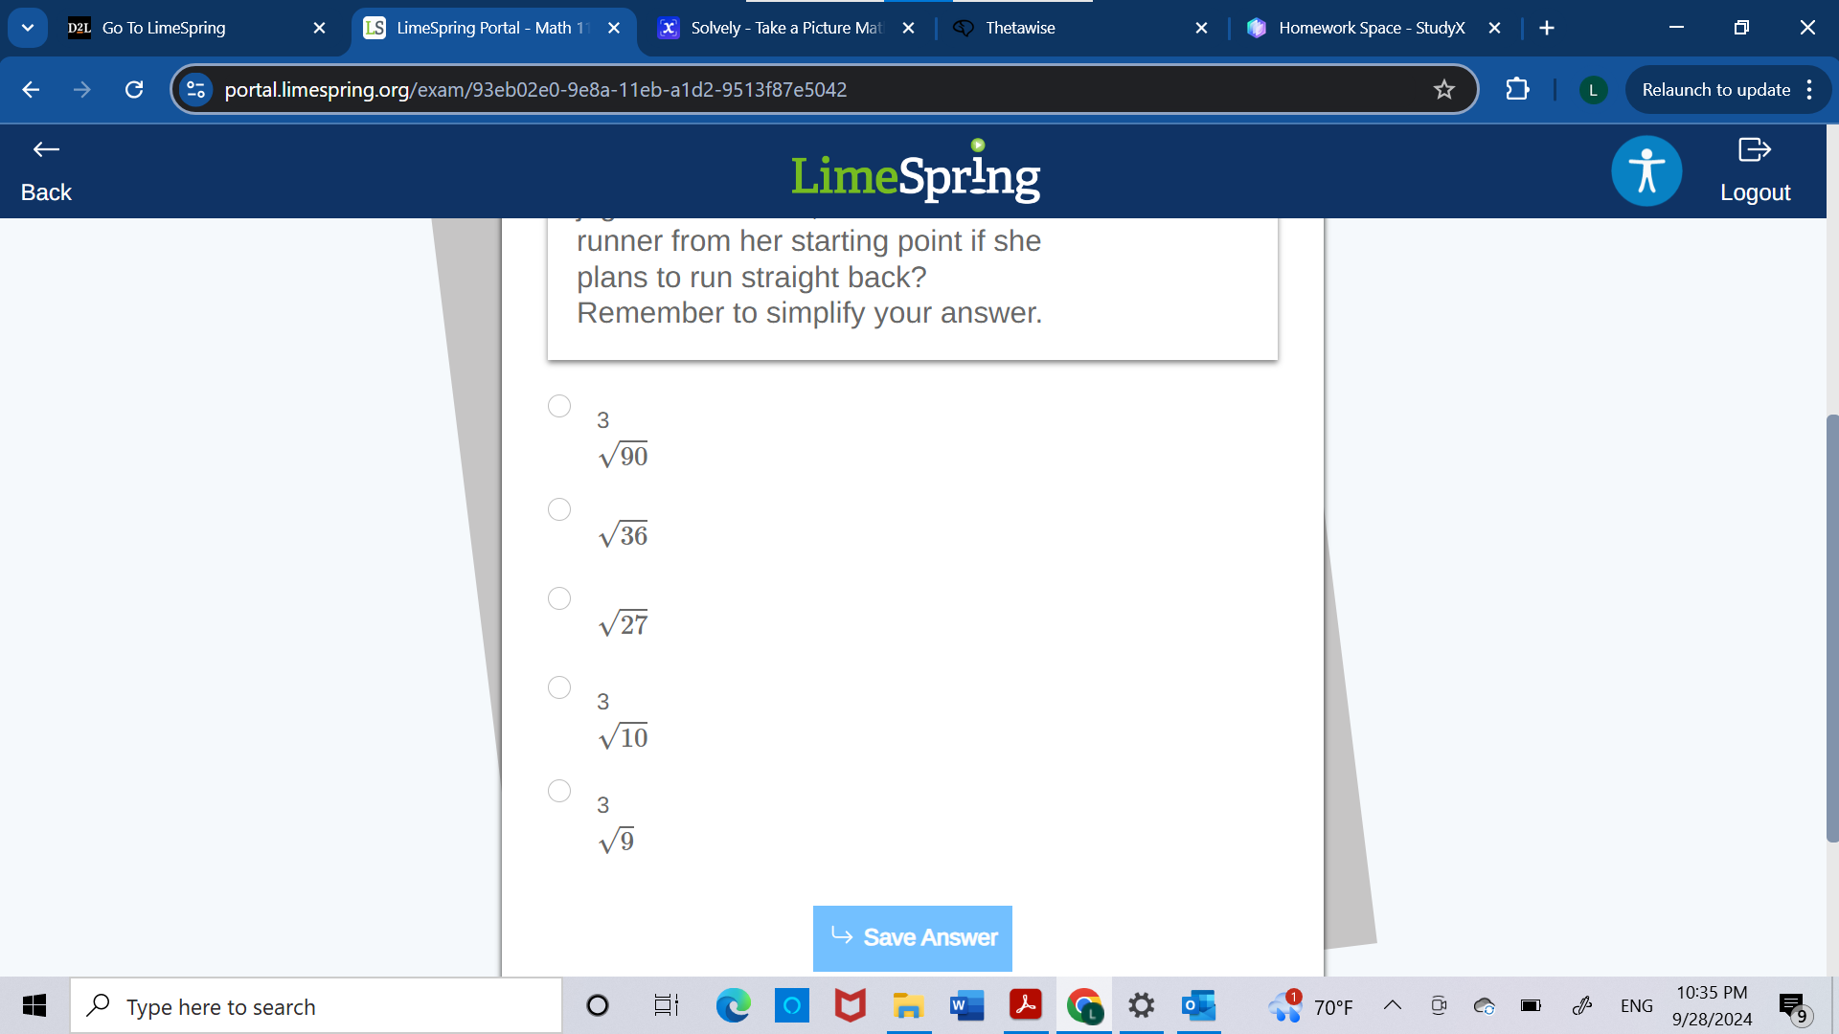
Task: Click Save Answer button
Action: pos(913,936)
